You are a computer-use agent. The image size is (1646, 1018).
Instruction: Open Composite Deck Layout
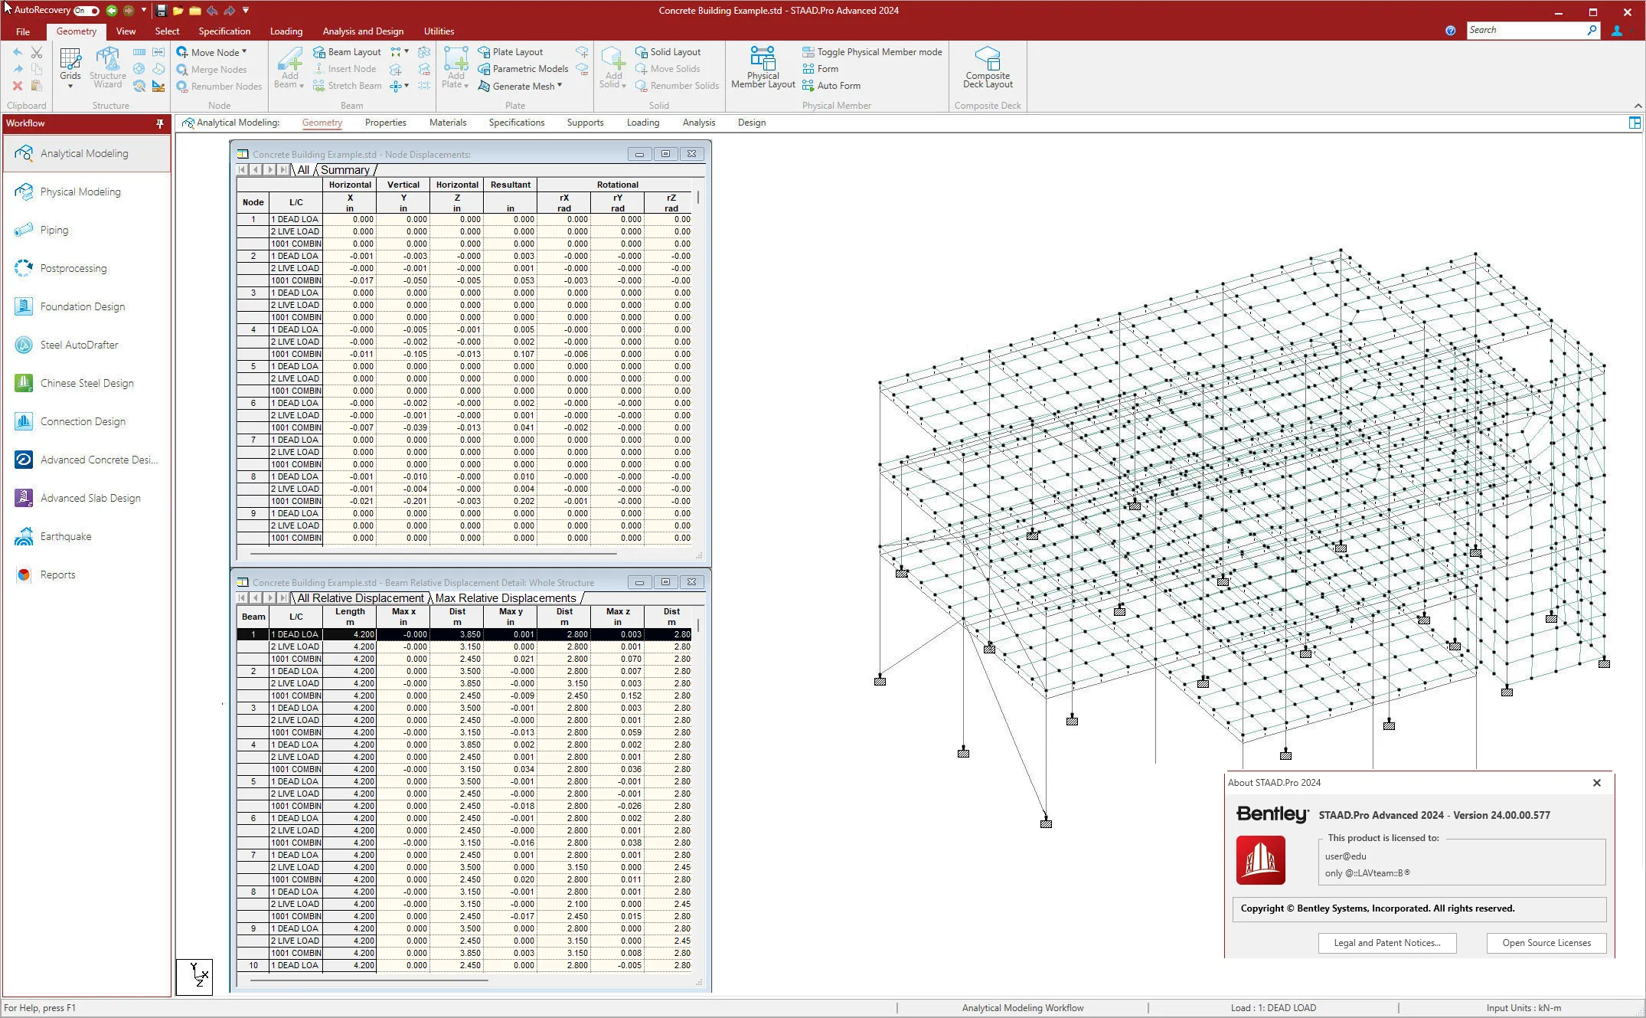[988, 68]
